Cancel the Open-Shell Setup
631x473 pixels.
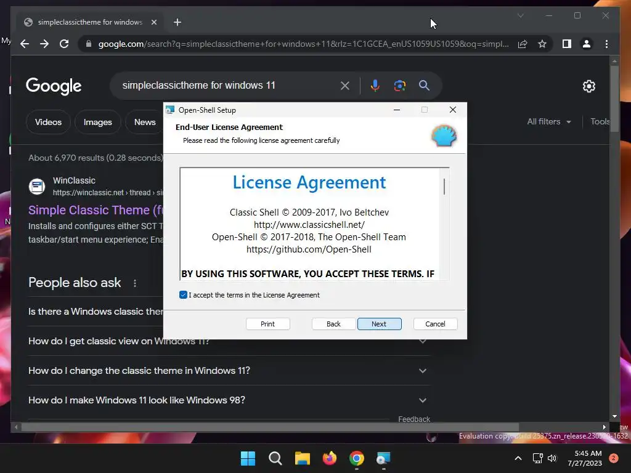coord(435,324)
